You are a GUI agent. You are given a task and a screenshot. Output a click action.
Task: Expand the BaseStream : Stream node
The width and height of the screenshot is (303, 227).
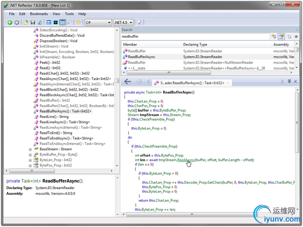coord(30,149)
